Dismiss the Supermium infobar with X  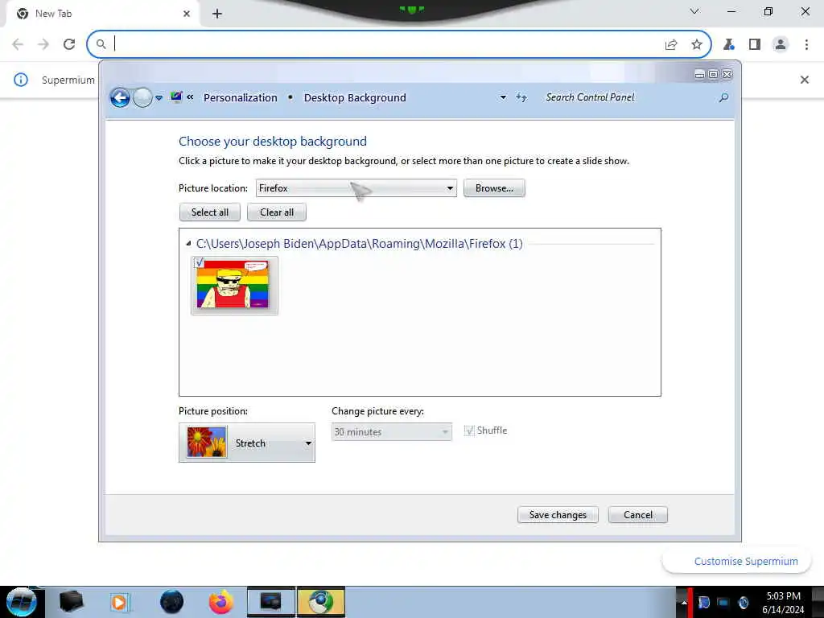pos(804,80)
